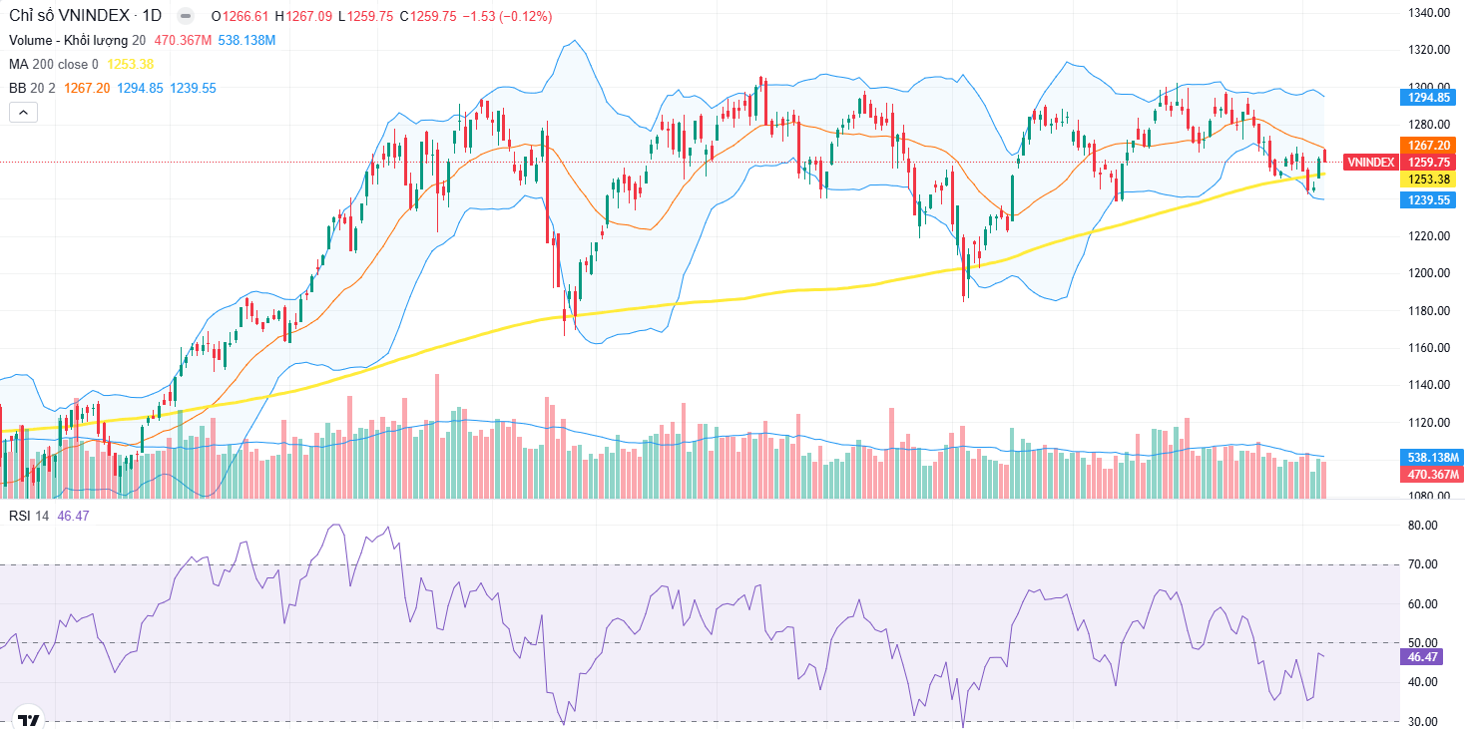Click the 1200.00 tick on the price scale

tap(1428, 272)
